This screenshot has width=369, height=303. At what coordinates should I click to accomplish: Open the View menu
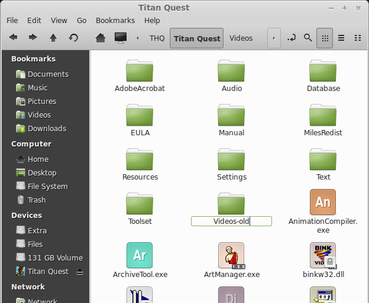[59, 21]
